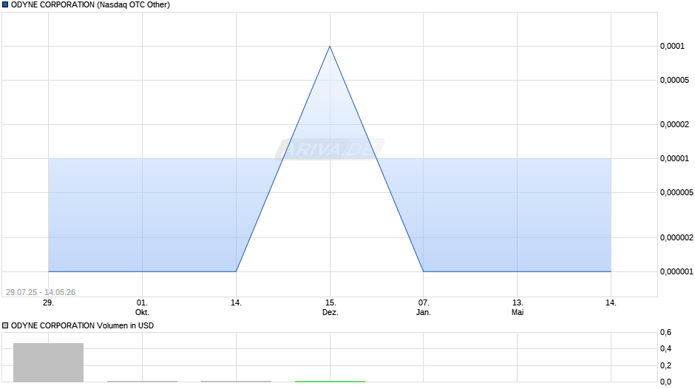695x389 pixels.
Task: Click the 0,00001 price axis label
Action: point(674,159)
